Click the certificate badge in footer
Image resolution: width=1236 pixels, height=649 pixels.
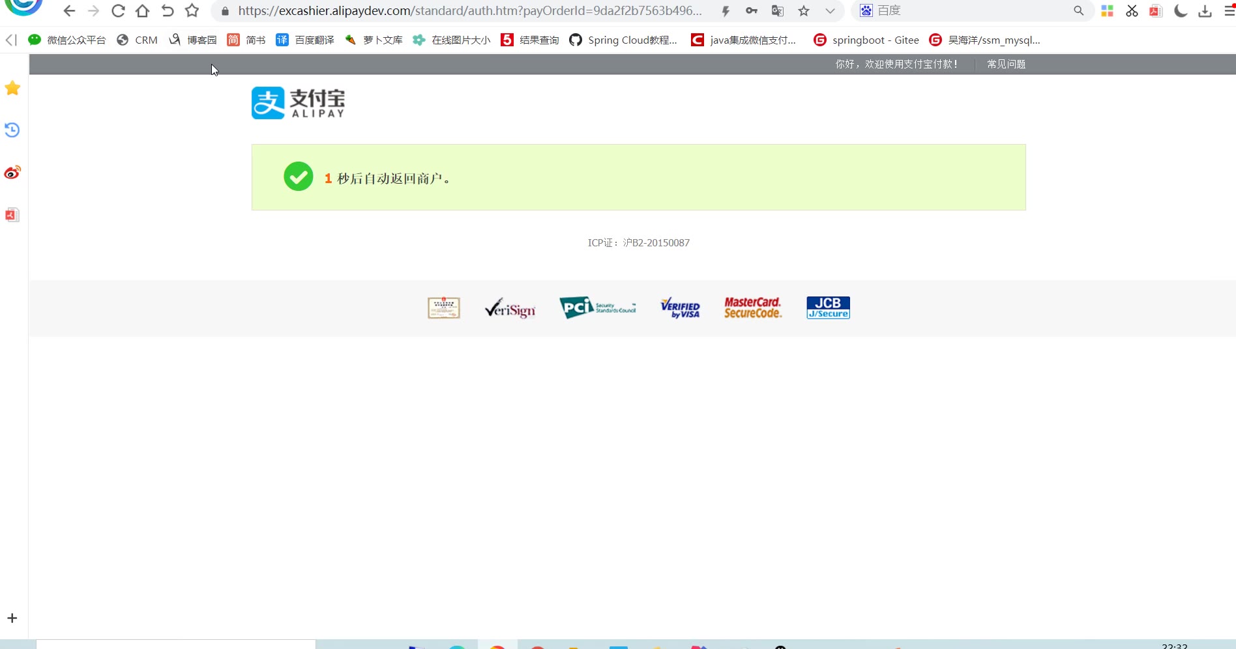coord(444,308)
